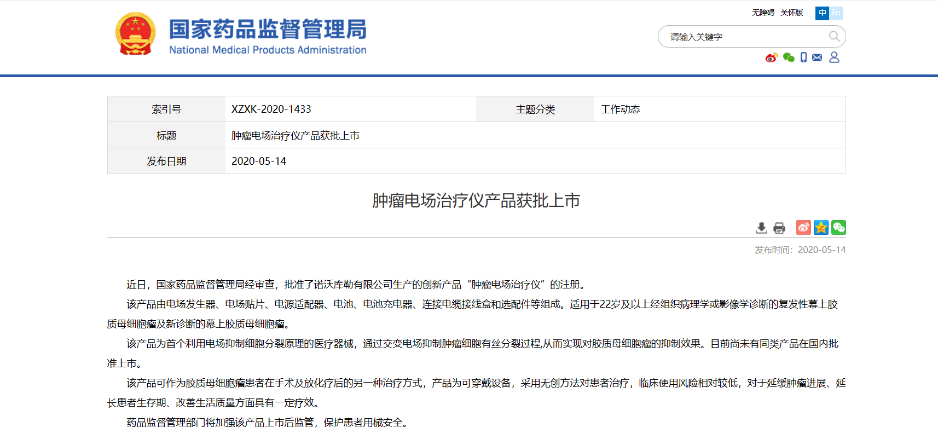Click the large article heading
Viewport: 938px width, 445px height.
pyautogui.click(x=476, y=200)
